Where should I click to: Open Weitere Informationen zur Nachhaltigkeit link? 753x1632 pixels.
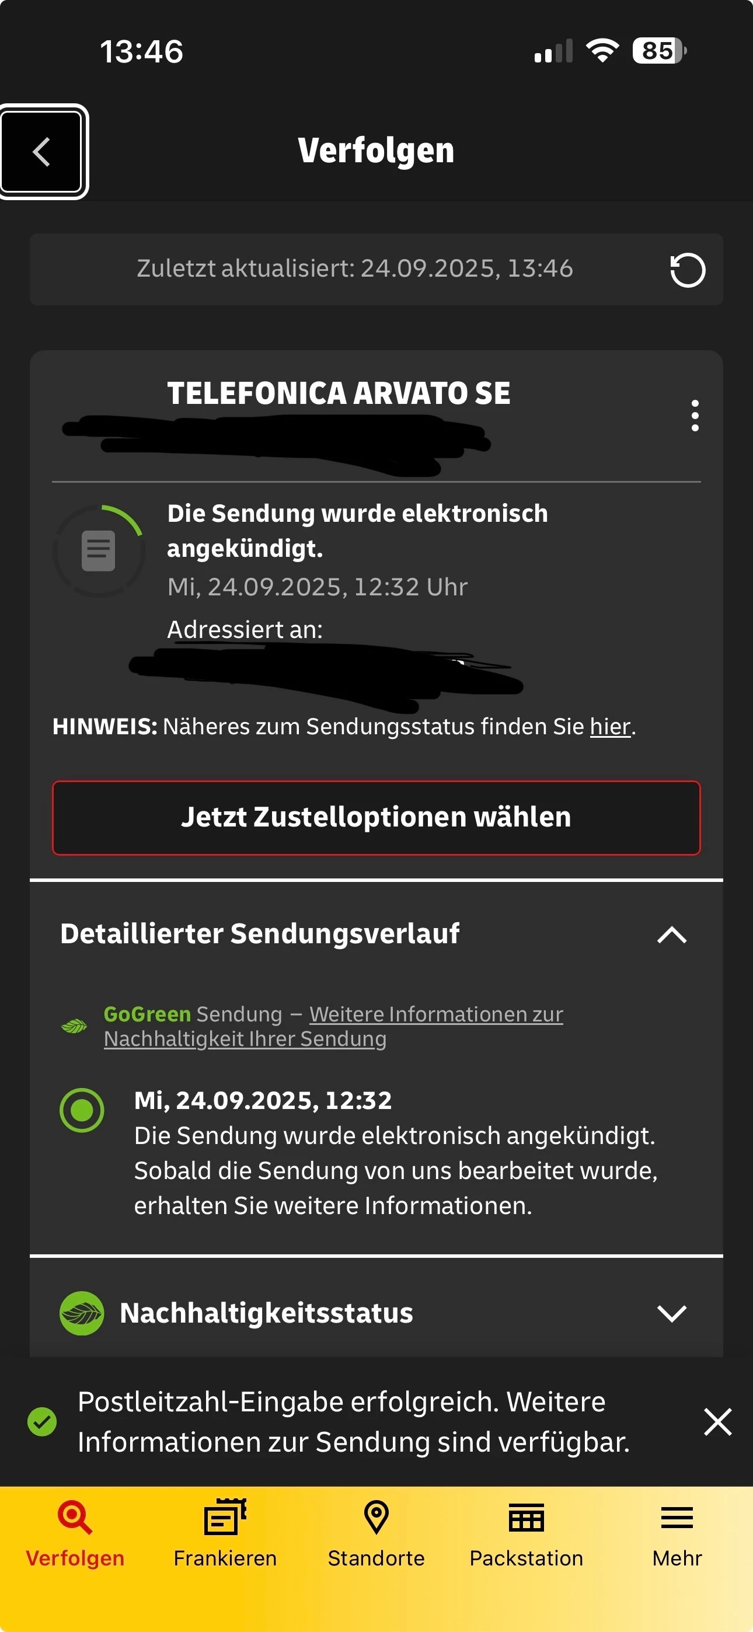pyautogui.click(x=333, y=1026)
